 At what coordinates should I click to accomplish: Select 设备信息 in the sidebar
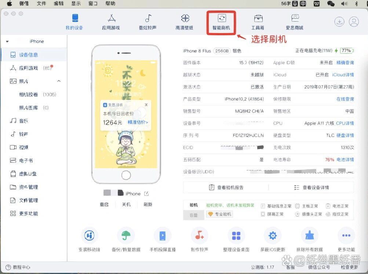pyautogui.click(x=34, y=55)
